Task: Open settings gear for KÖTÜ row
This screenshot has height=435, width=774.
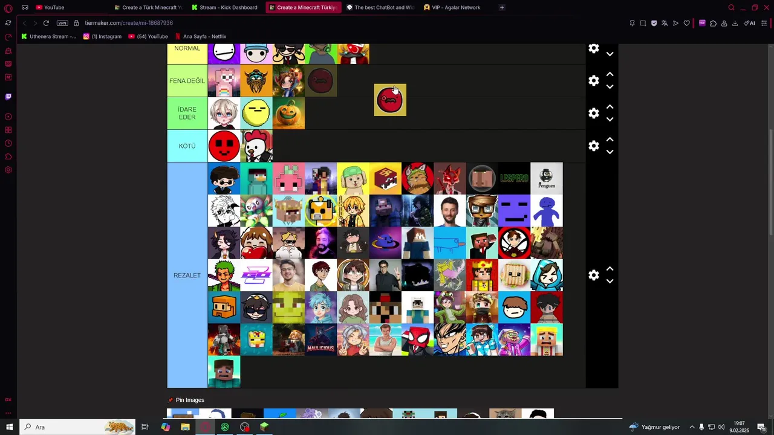Action: pos(594,146)
